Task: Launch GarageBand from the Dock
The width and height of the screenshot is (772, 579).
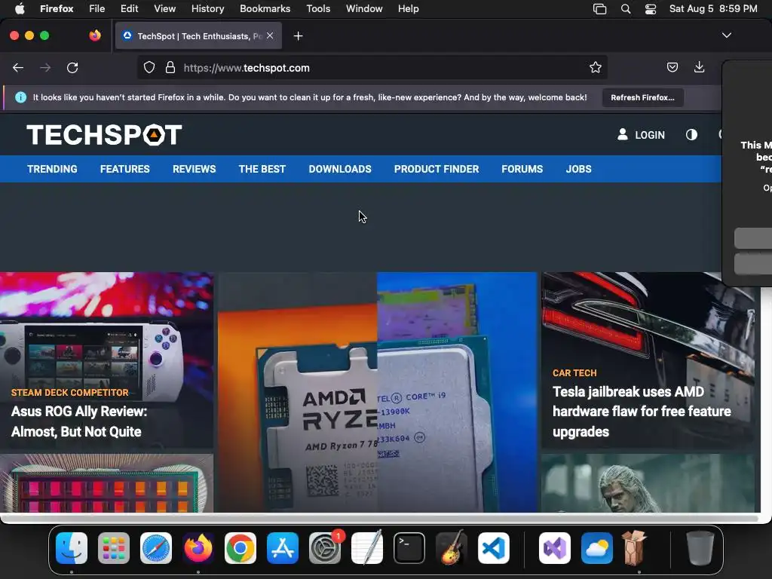Action: click(452, 548)
